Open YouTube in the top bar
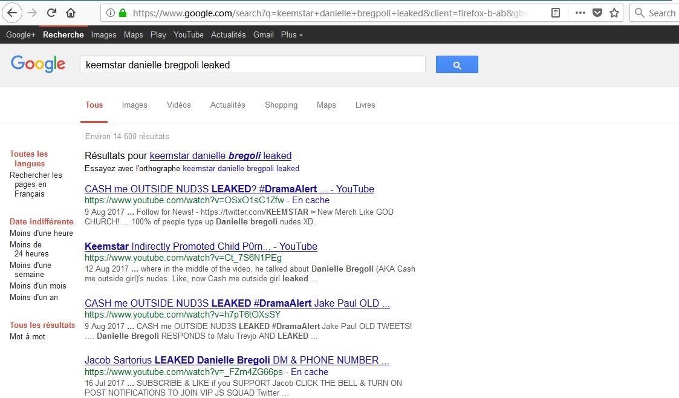Viewport: 679px width, 398px height. click(x=189, y=34)
